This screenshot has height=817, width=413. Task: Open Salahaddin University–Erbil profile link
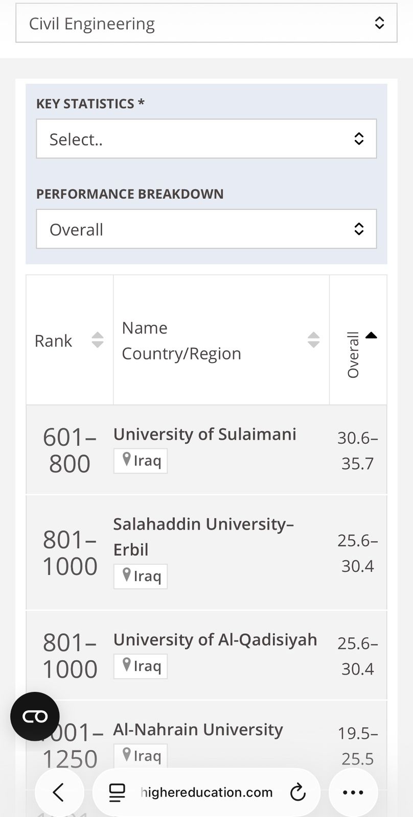(203, 524)
